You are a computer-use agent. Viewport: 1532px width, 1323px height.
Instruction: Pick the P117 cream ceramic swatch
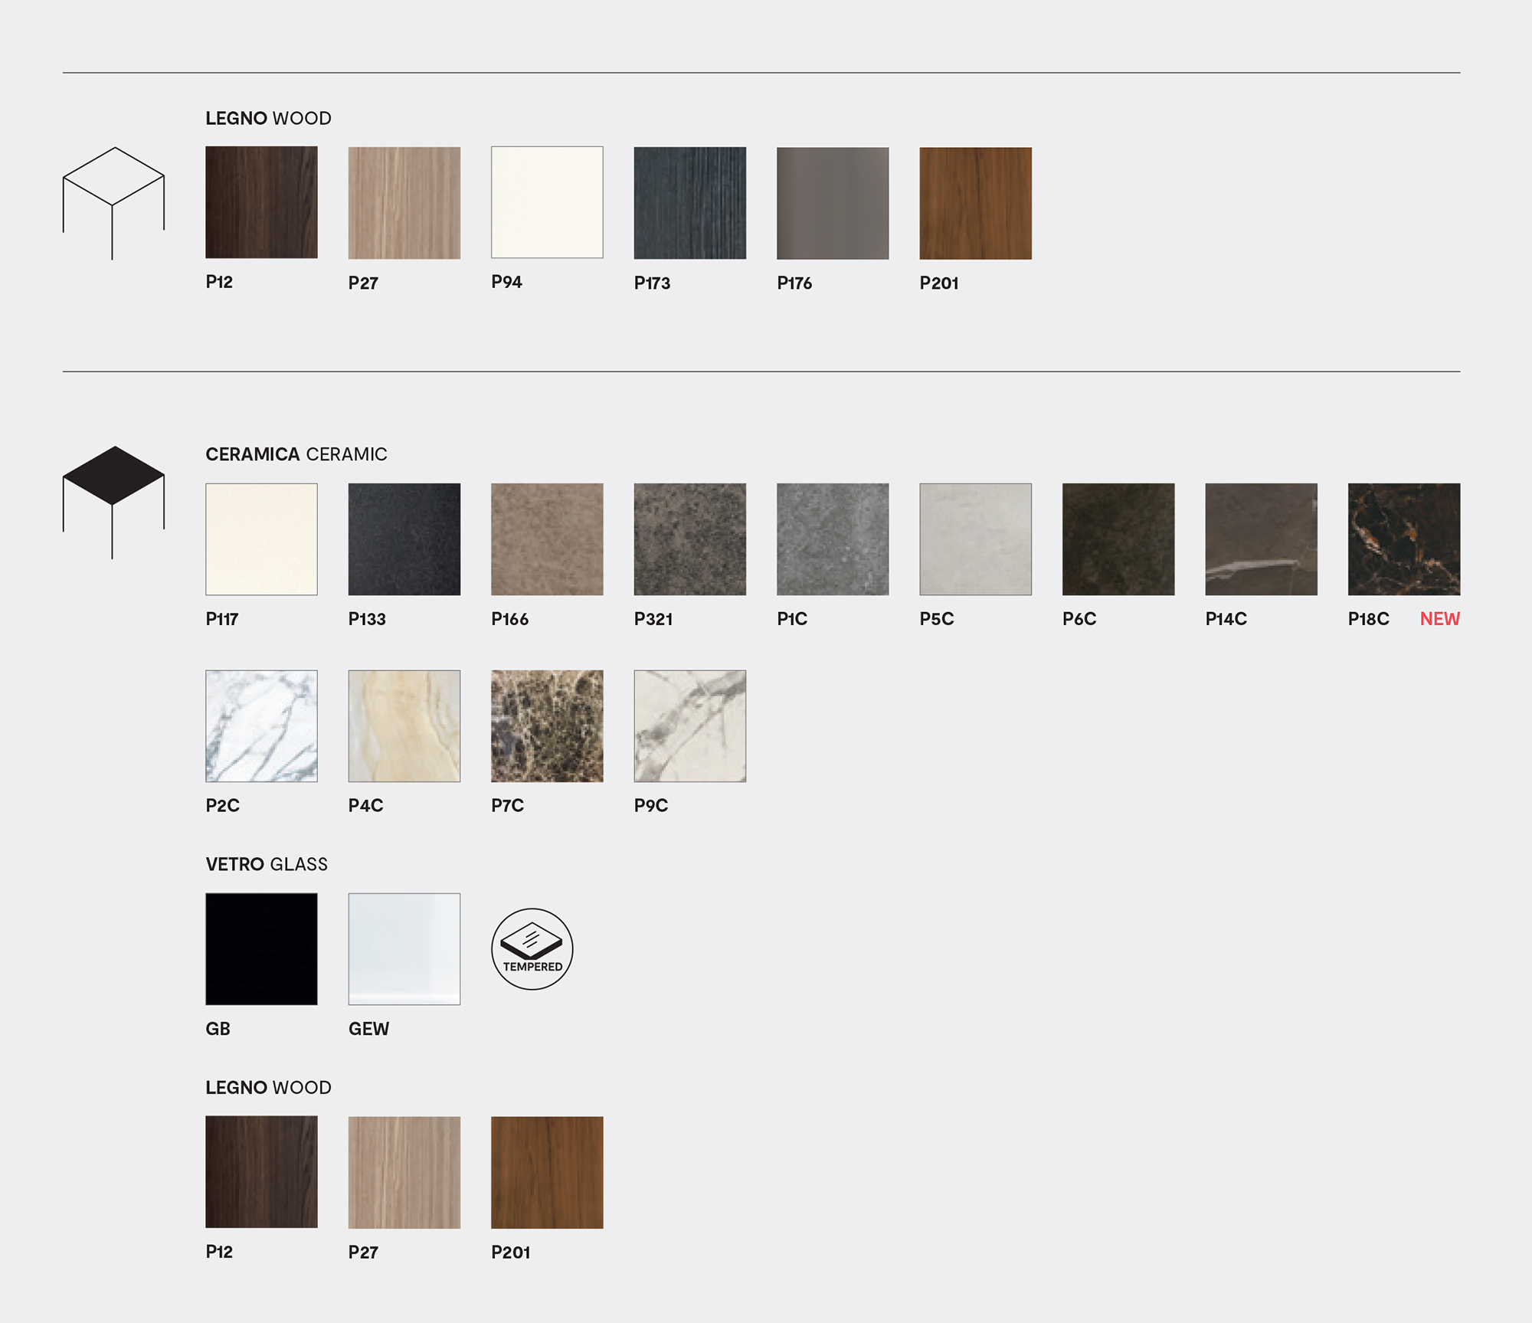pyautogui.click(x=261, y=539)
